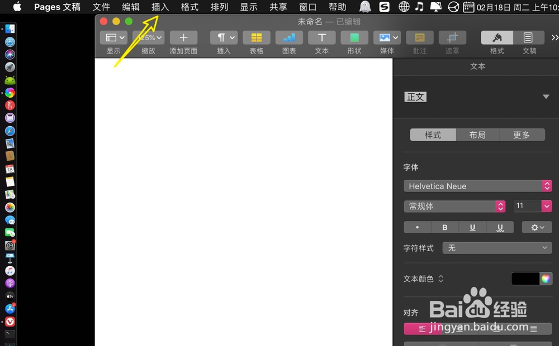Add a text box via 文本 icon
Screen dimensions: 559x346
pos(321,38)
